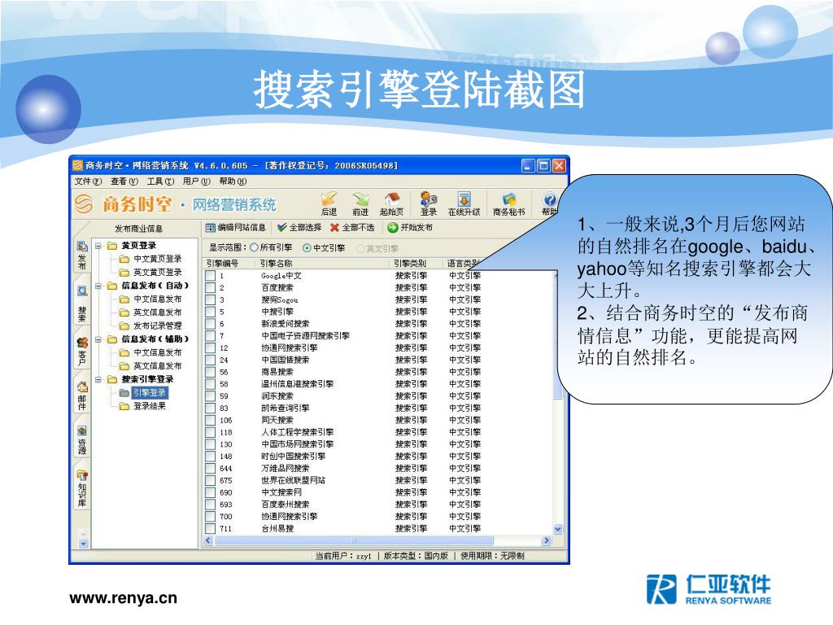Click 开始发布 start publishing button
This screenshot has height=625, width=833.
pos(410,228)
